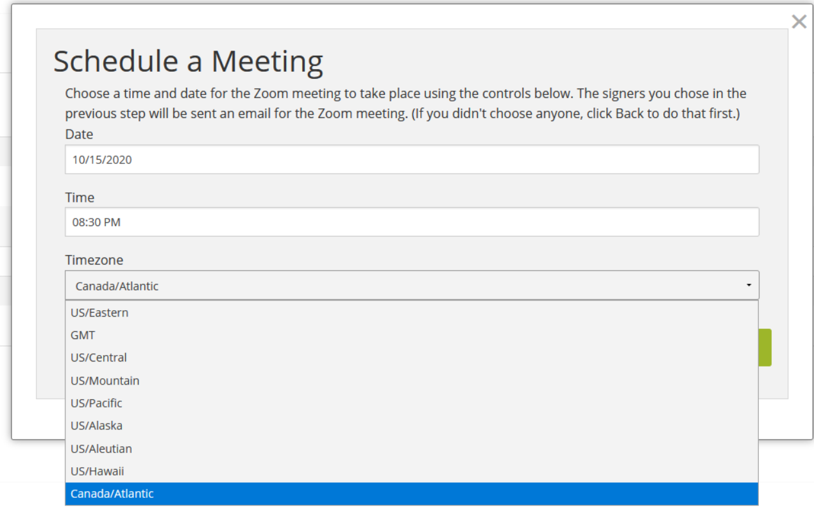Select highlighted Canada/Atlantic option
This screenshot has width=814, height=512.
tap(112, 494)
